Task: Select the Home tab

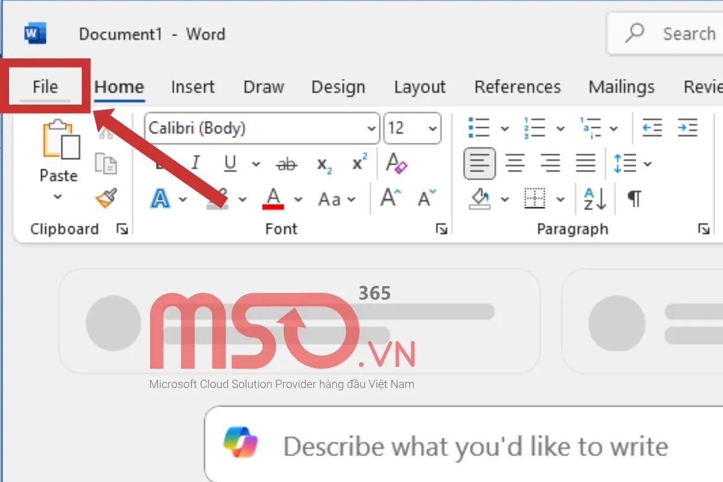Action: tap(119, 87)
